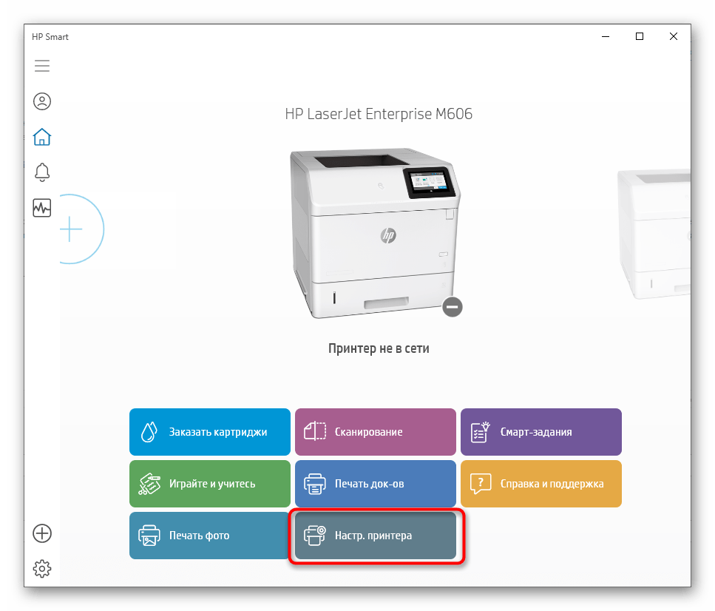
Task: Open the user account profile icon
Action: 42,101
